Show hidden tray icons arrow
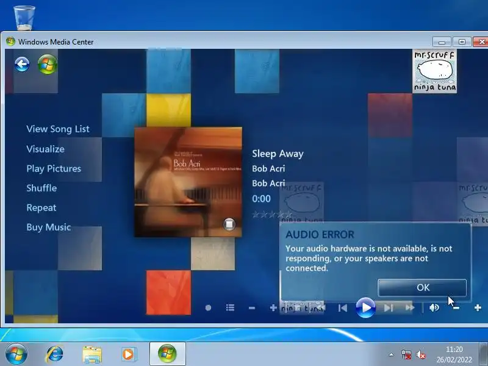The height and width of the screenshot is (366, 488). point(391,354)
